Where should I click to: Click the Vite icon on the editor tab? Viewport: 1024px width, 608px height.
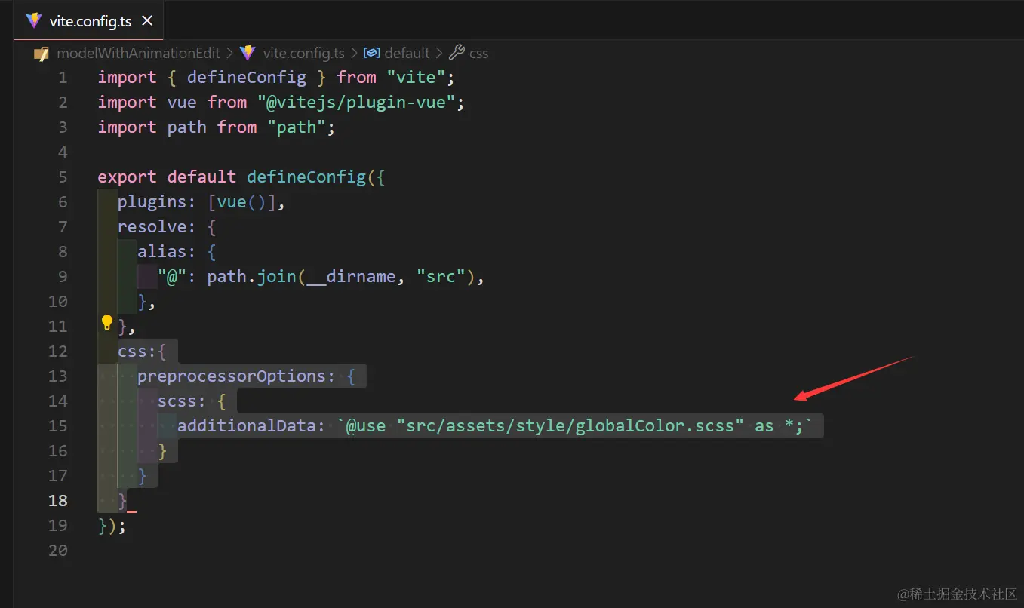(x=34, y=21)
